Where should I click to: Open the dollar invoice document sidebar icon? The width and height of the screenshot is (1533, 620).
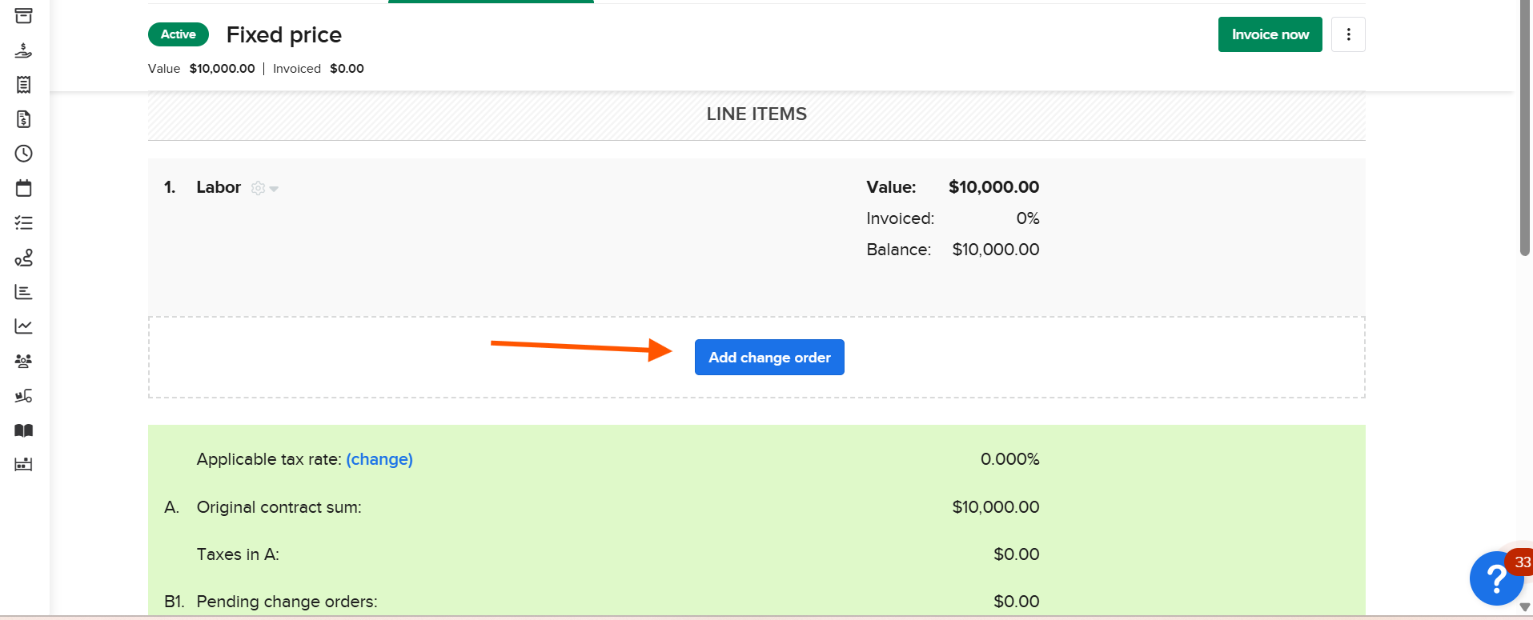click(24, 119)
